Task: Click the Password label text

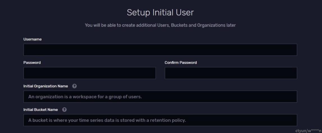Action: pyautogui.click(x=32, y=63)
